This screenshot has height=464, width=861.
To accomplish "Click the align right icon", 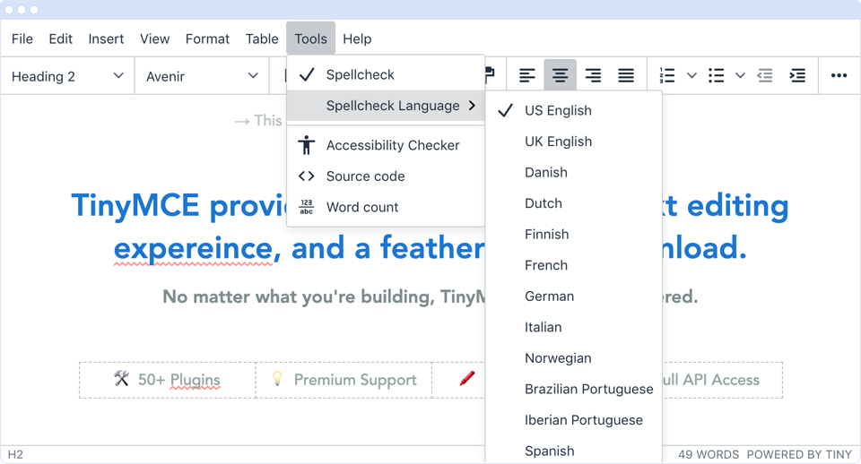I will pyautogui.click(x=593, y=75).
